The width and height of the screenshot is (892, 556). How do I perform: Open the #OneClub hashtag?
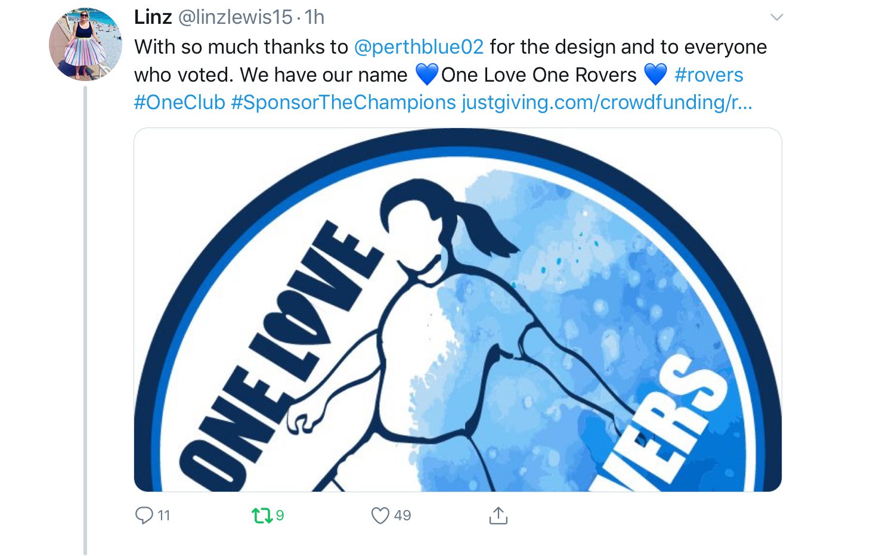[179, 102]
